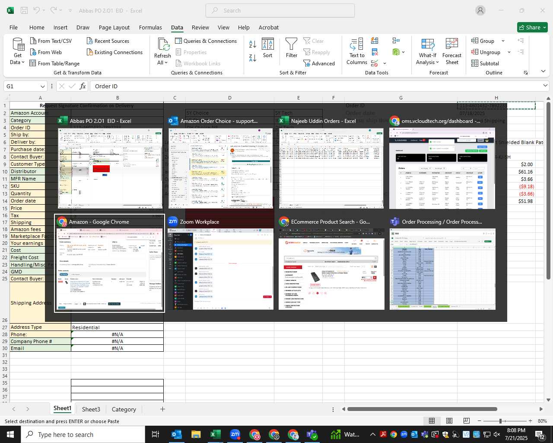553x443 pixels.
Task: Switch to Amazon - Google Chrome window
Action: tap(109, 263)
